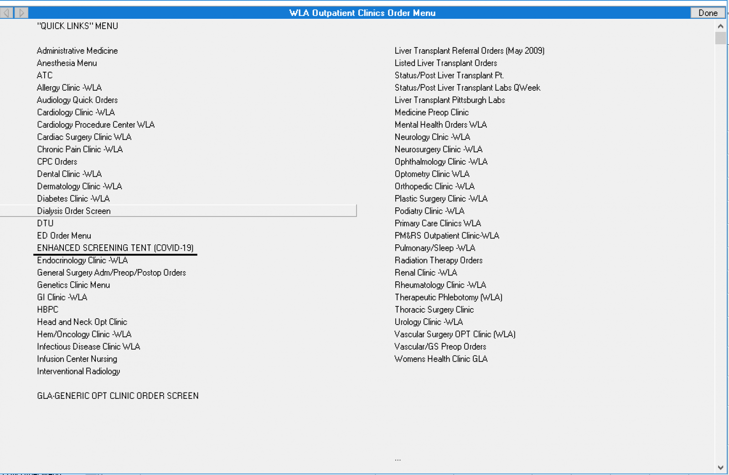The image size is (729, 475).
Task: Open Infusion Center Nursing orders
Action: click(x=77, y=359)
